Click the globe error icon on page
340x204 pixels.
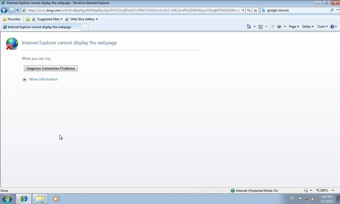coord(12,44)
